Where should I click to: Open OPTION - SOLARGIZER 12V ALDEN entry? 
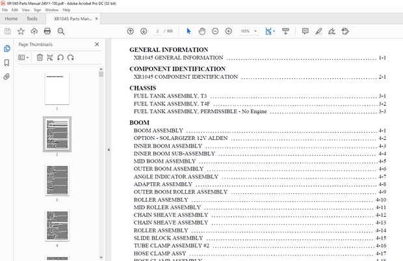pos(259,138)
